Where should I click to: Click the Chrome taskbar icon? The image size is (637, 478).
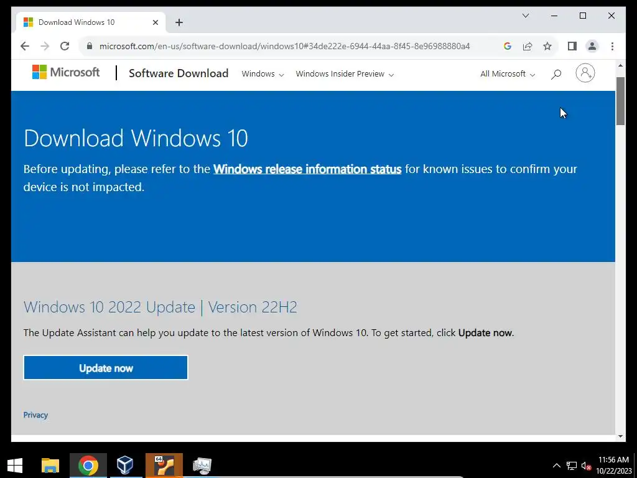pos(88,466)
